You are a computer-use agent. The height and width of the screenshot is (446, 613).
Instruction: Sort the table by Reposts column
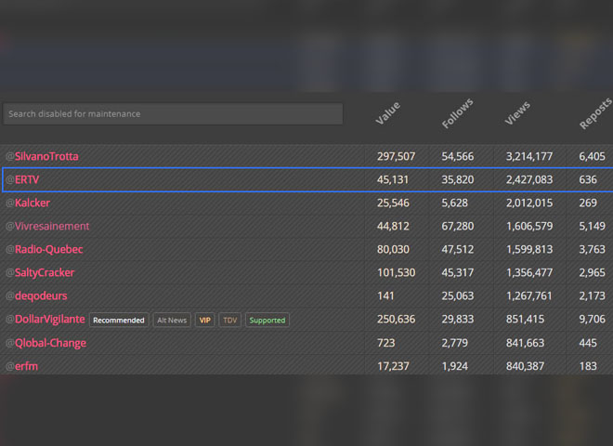[x=595, y=113]
